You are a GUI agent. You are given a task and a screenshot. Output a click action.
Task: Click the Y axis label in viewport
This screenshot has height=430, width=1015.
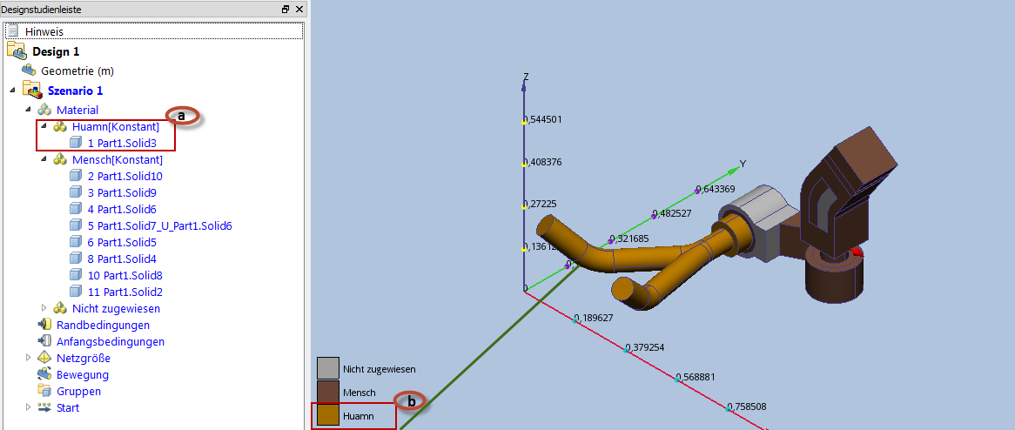(743, 164)
